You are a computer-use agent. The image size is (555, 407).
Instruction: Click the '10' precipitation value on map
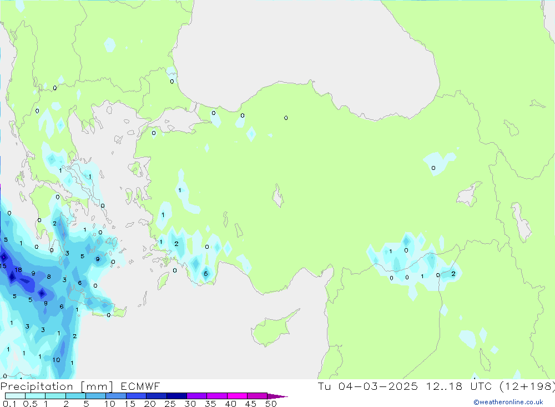(x=56, y=360)
